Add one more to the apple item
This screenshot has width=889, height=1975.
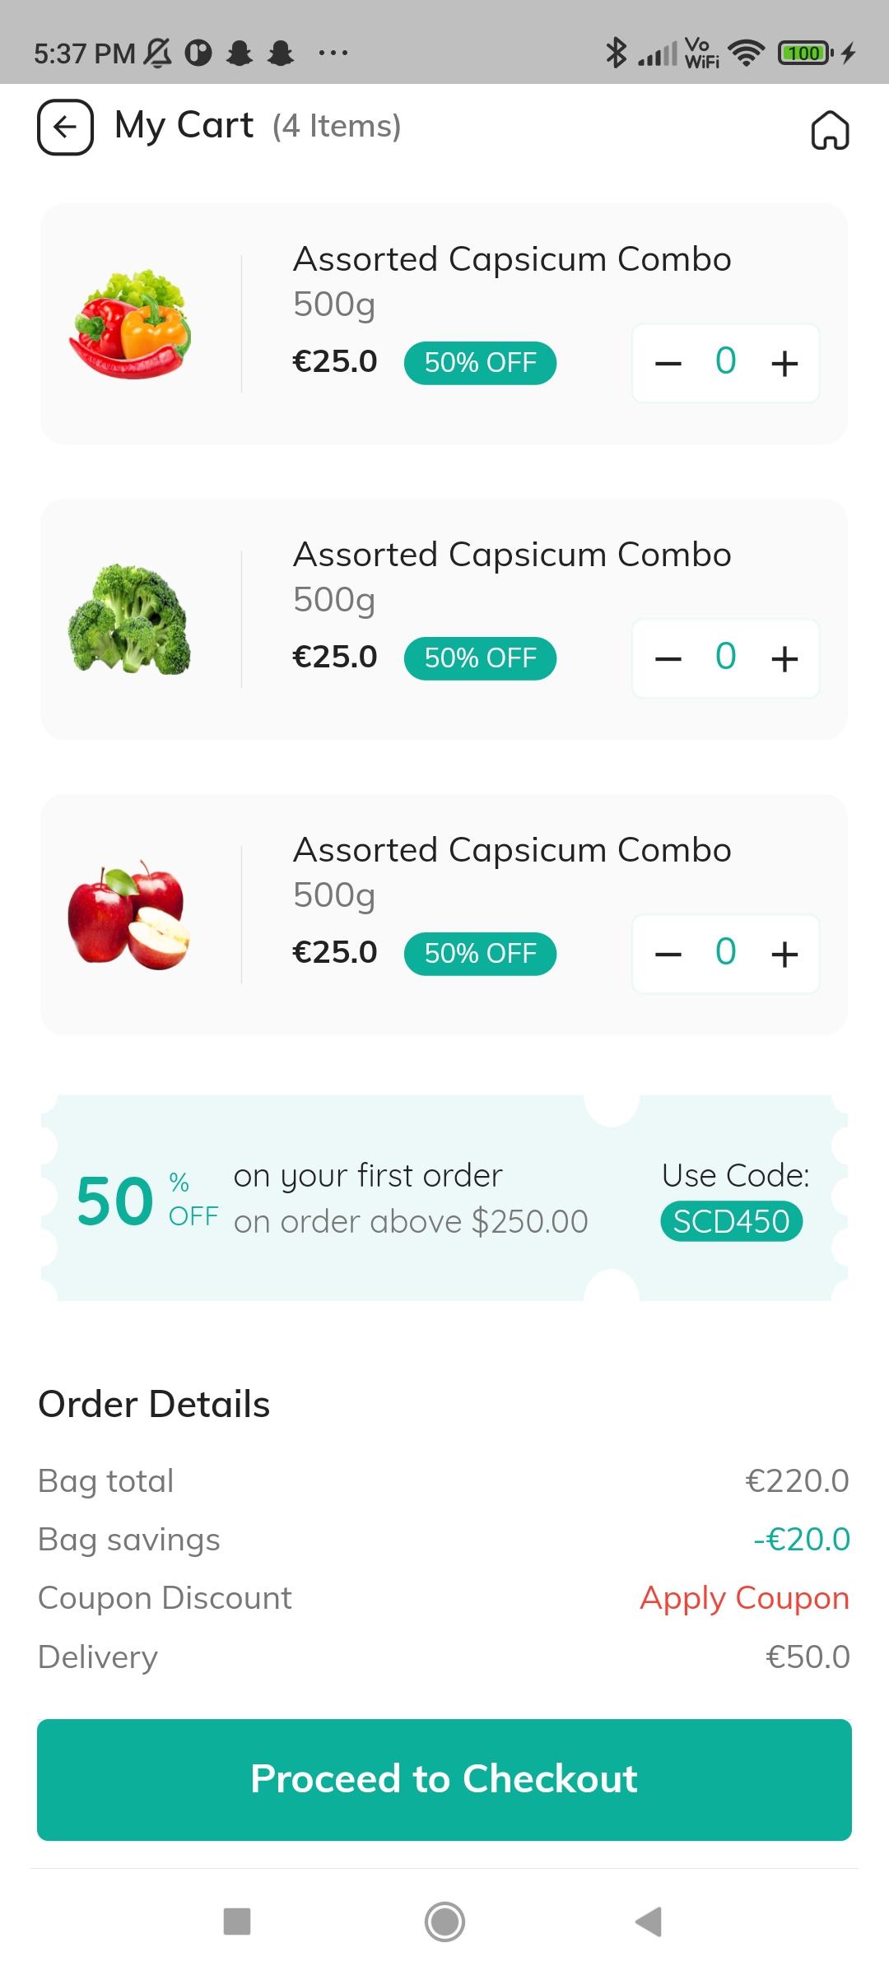(784, 954)
